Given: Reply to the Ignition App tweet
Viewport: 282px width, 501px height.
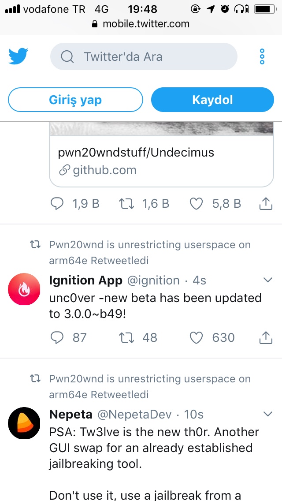Looking at the screenshot, I should pyautogui.click(x=58, y=338).
